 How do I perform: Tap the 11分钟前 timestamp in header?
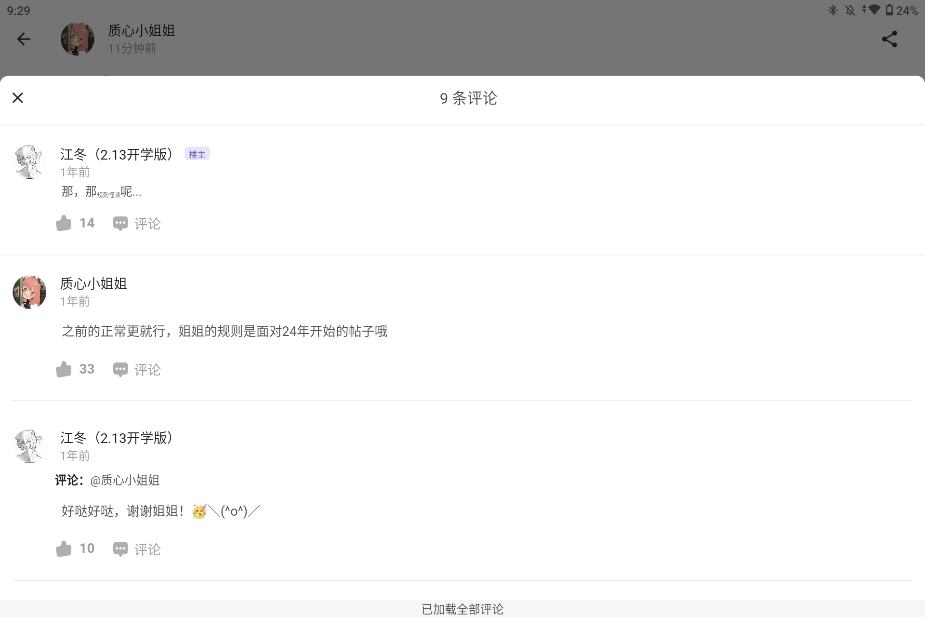(x=132, y=48)
